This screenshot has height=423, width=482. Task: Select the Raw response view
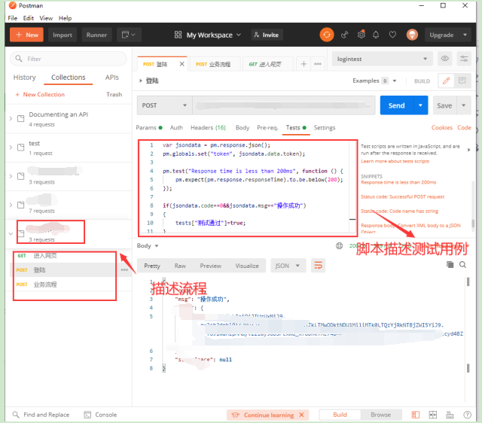point(180,266)
